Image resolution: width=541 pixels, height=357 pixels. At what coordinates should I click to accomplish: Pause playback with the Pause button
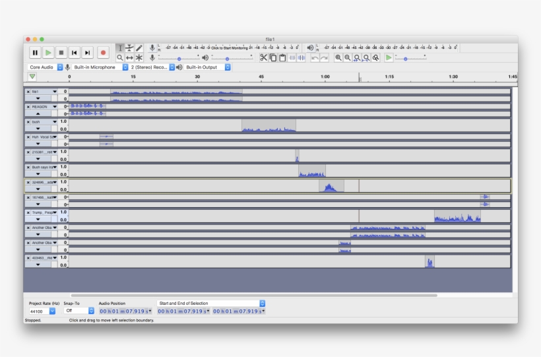point(35,53)
